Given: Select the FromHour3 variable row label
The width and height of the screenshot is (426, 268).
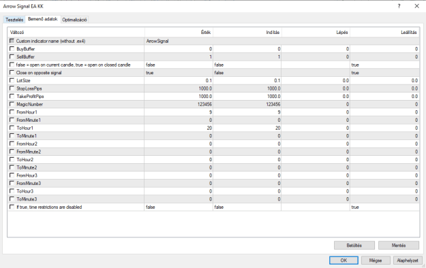Looking at the screenshot, I should point(27,175).
